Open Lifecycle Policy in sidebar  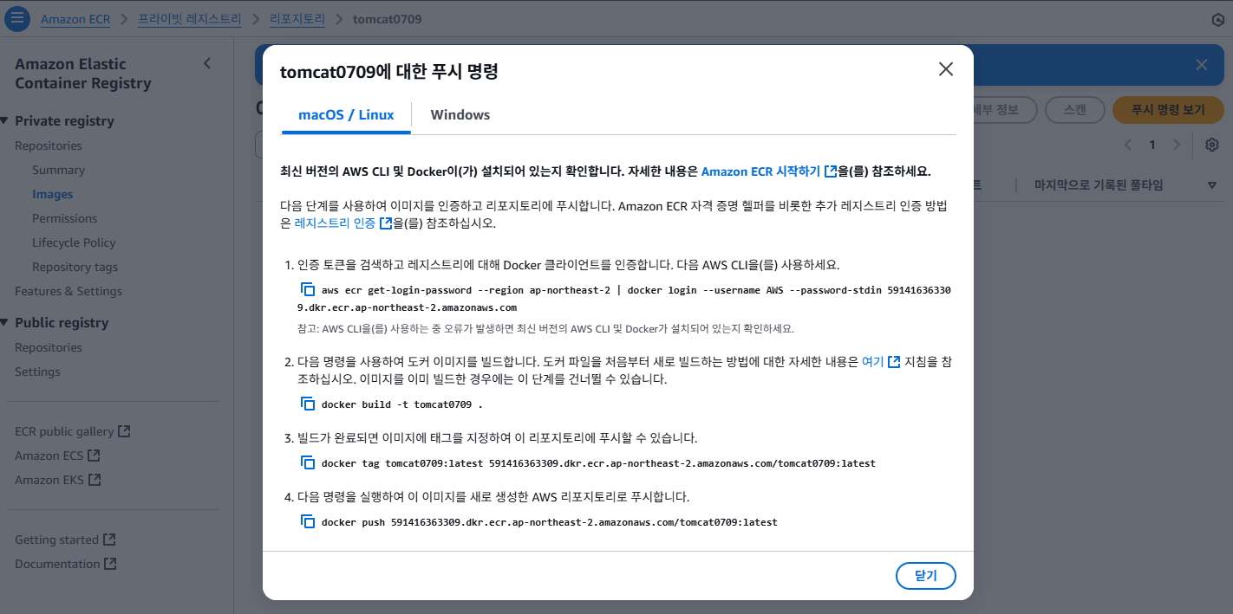pyautogui.click(x=74, y=242)
